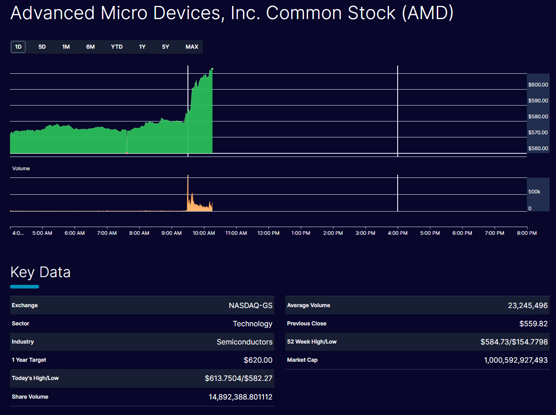Image resolution: width=556 pixels, height=415 pixels.
Task: Click the AMD Common Stock page title
Action: click(232, 13)
